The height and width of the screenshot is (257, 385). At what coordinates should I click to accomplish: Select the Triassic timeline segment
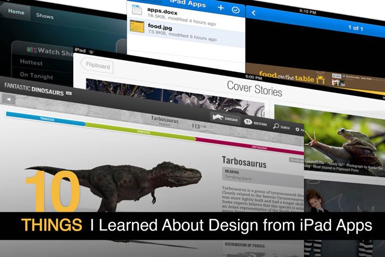(x=46, y=119)
